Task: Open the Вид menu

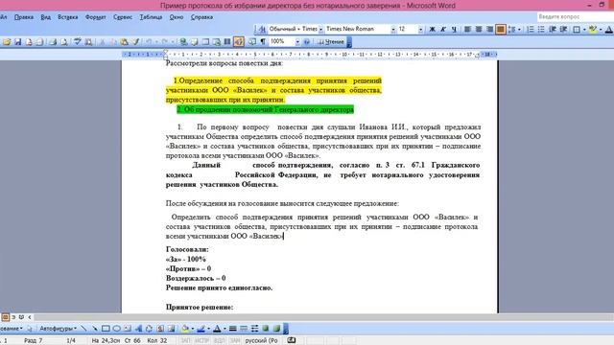Action: tap(46, 17)
